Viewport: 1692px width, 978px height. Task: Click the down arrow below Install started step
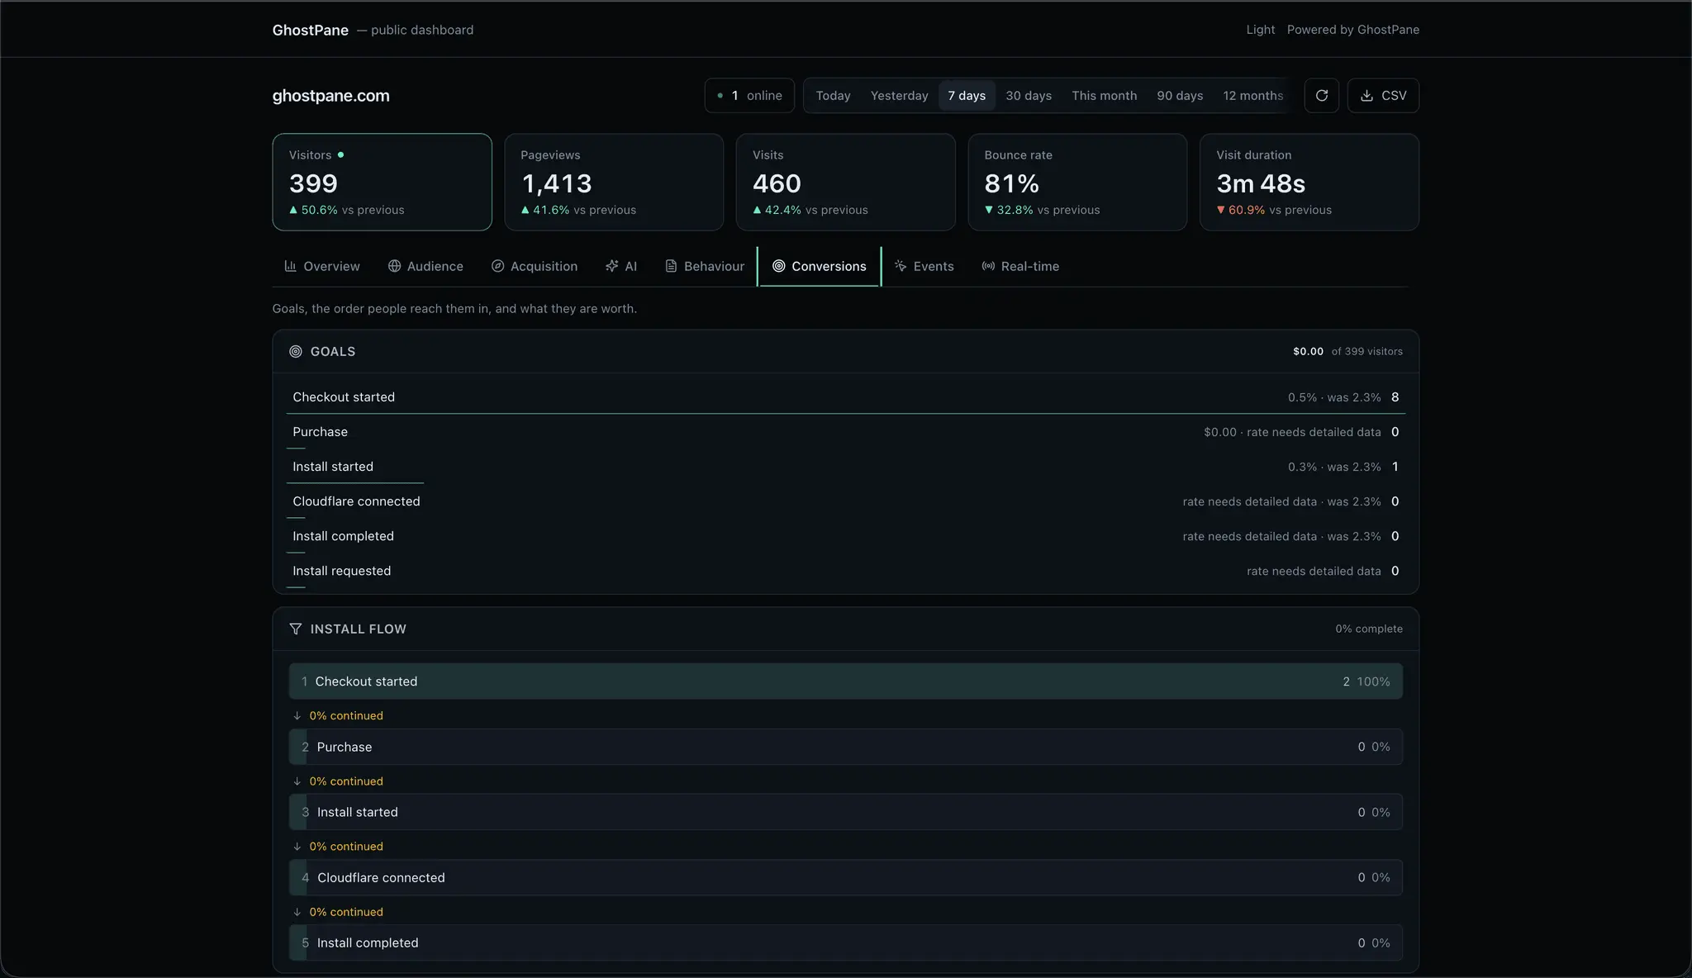tap(297, 847)
